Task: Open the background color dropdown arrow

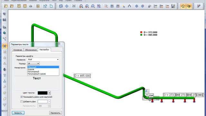Action: pos(50,101)
